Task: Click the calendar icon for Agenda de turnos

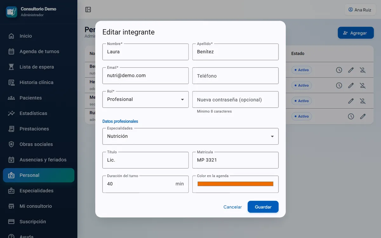Action: coord(11,51)
